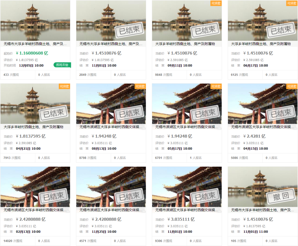Open thumbnail of listing with 14020 次围观
Image resolution: width=298 pixels, height=246 pixels.
35,187
